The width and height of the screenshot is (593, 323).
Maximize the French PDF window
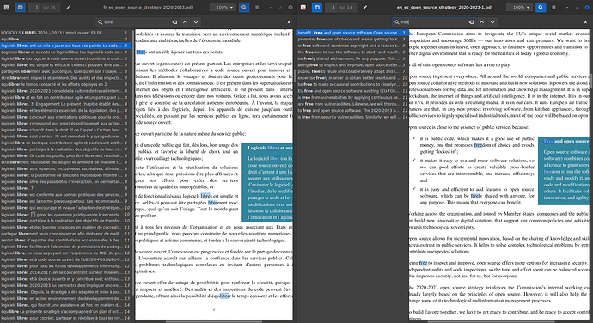tap(280, 7)
